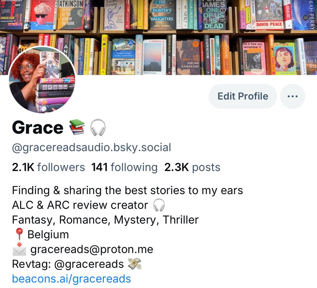Click the 2.3K posts count
Screen dimensions: 317x288
192,167
